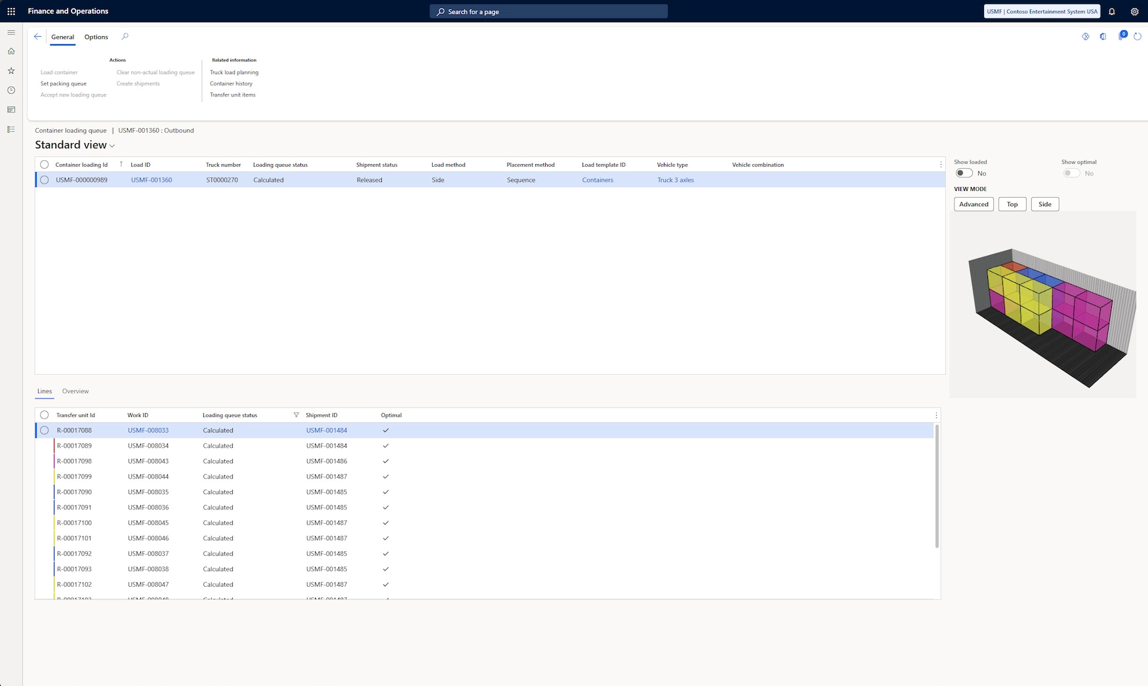Select row radio for R-00017088
This screenshot has height=686, width=1148.
[x=45, y=431]
